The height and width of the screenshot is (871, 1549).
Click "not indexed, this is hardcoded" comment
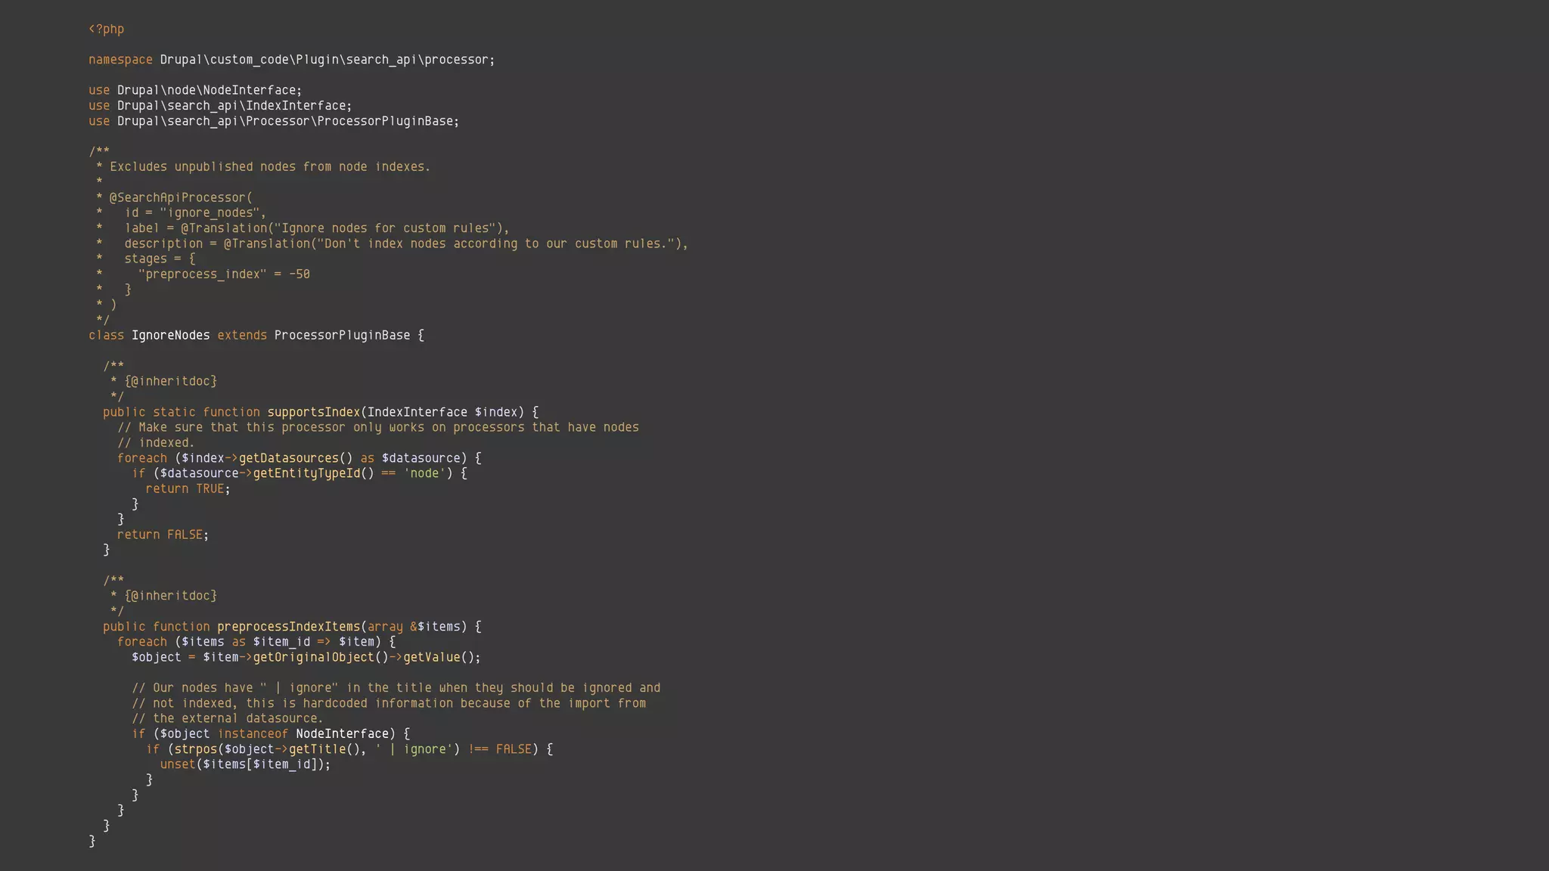[389, 703]
